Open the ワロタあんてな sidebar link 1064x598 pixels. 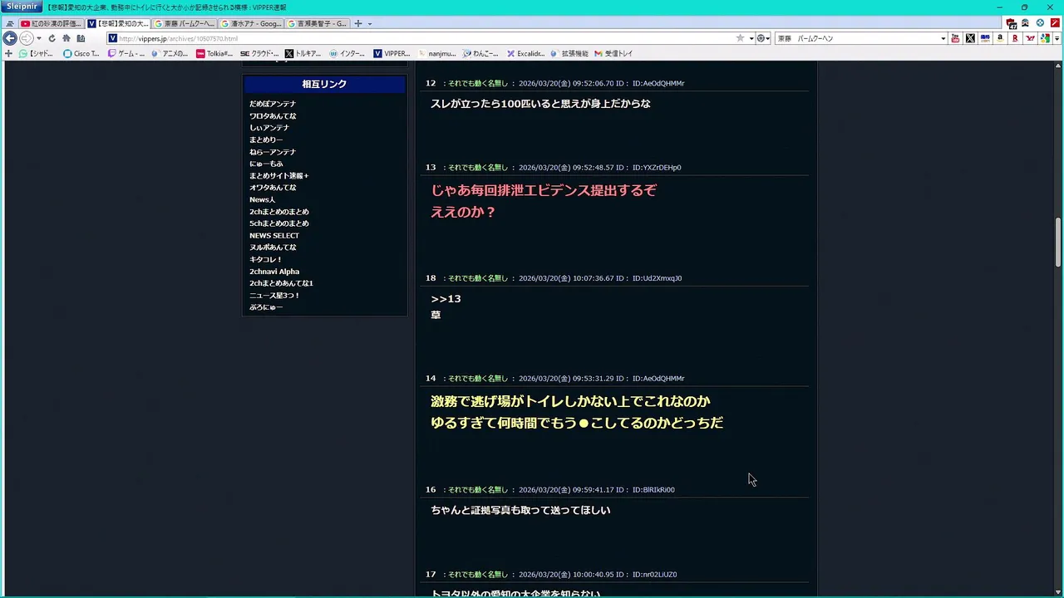pos(273,116)
